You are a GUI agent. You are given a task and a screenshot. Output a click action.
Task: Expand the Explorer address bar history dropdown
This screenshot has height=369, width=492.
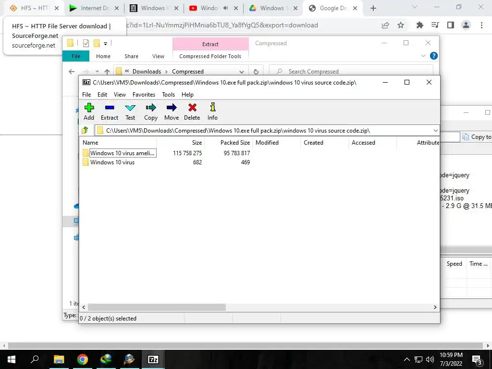241,72
